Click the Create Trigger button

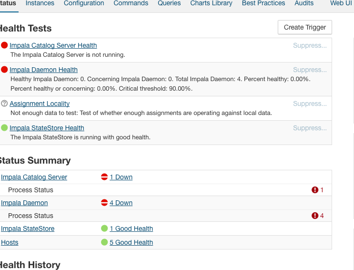click(x=305, y=27)
